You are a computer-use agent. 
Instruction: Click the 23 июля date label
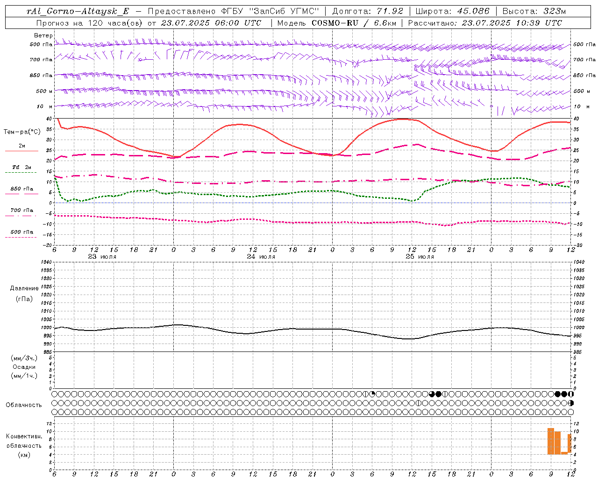point(102,256)
